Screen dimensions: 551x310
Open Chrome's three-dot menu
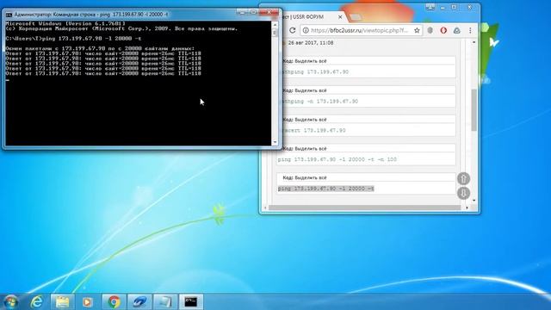click(470, 31)
